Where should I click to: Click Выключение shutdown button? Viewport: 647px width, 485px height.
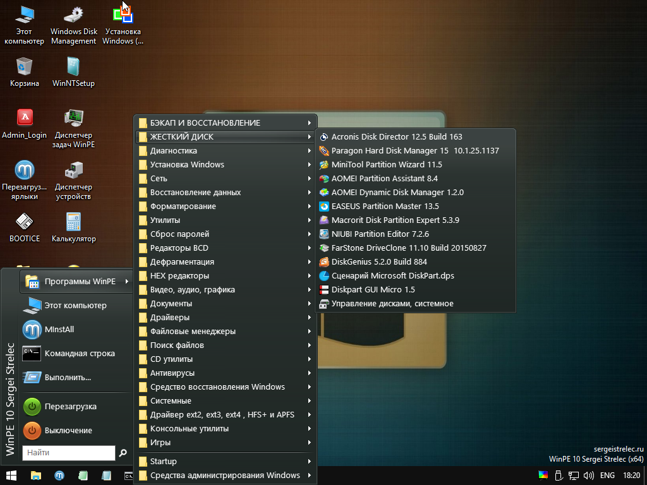click(x=76, y=431)
